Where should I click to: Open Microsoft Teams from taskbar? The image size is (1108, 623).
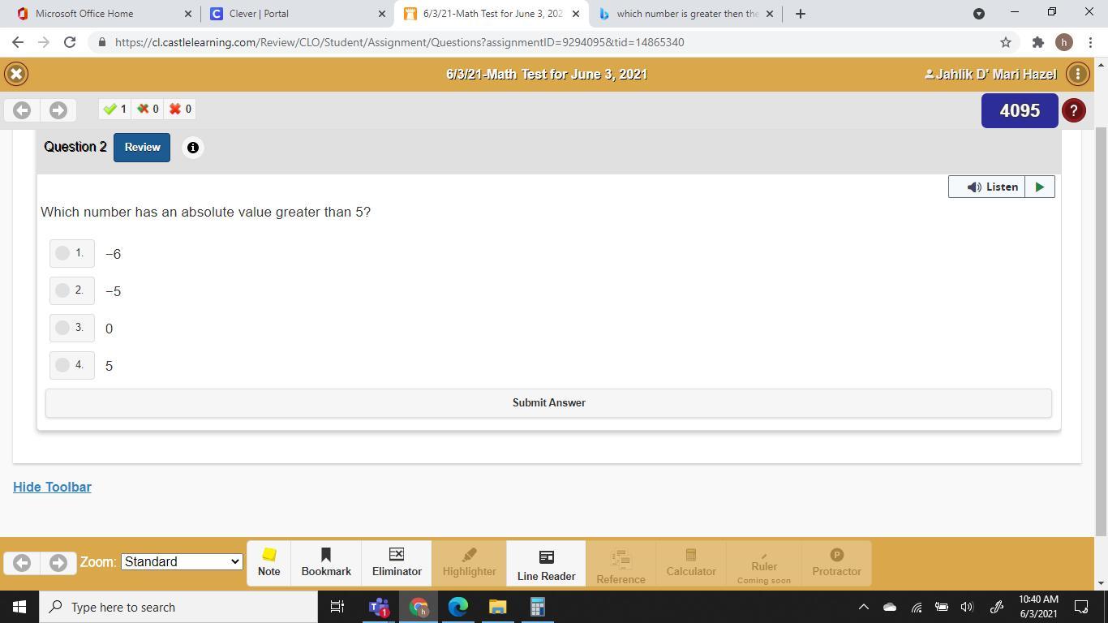[379, 607]
